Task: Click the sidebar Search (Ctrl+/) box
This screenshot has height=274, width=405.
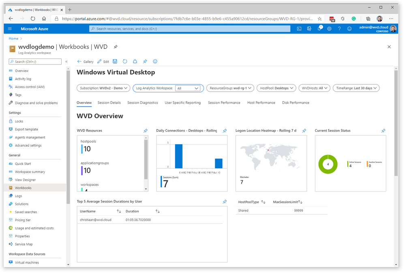Action: [x=35, y=62]
